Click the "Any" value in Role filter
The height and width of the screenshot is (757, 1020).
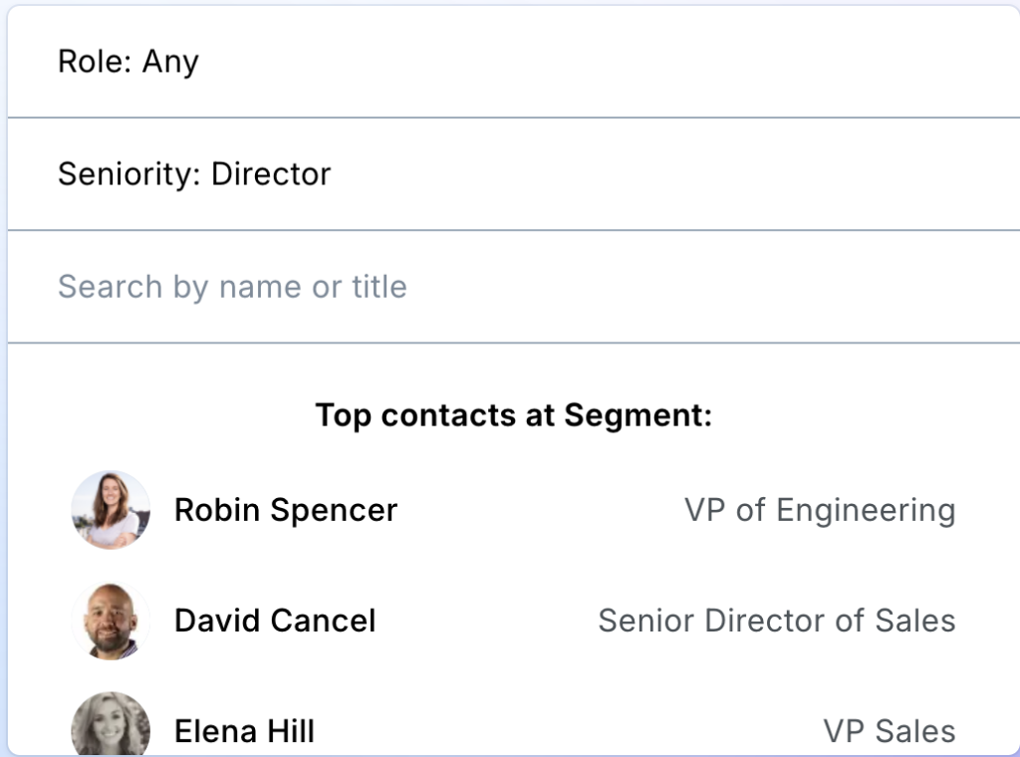click(170, 62)
